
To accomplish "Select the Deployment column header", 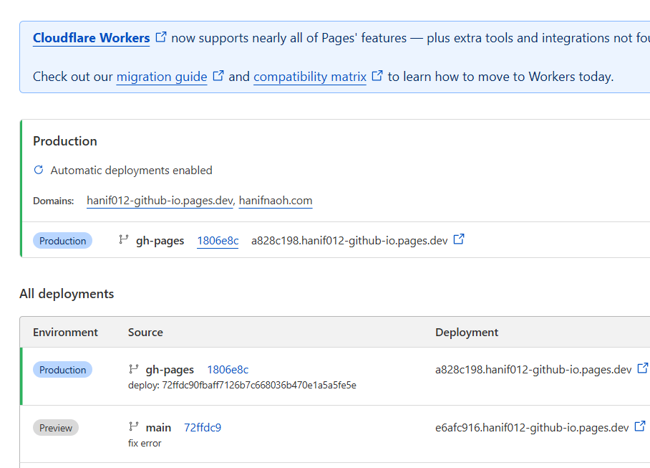I will [x=467, y=332].
